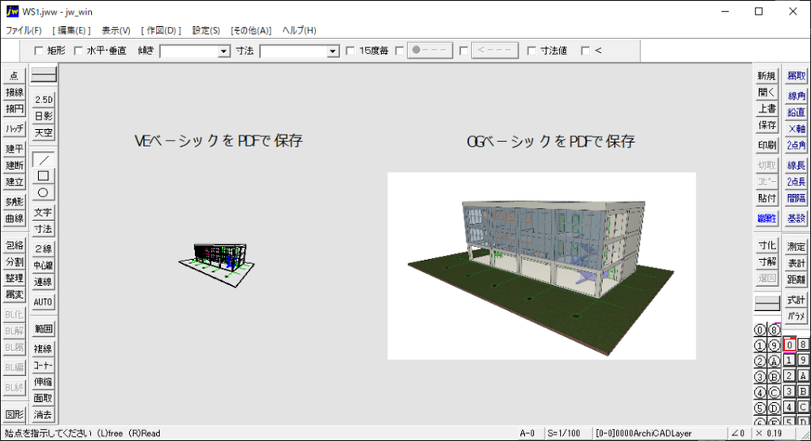Select square layer group 3 button
811x441 pixels.
point(789,391)
